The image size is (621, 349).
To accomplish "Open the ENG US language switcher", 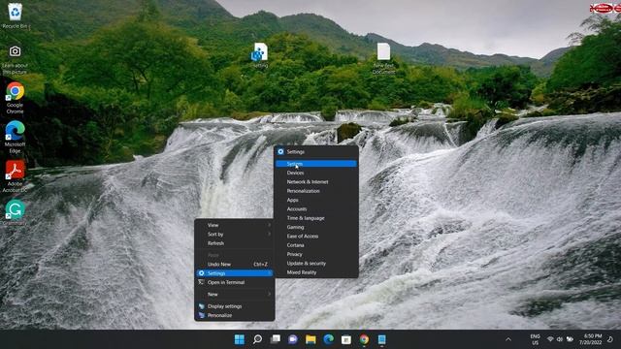I will pos(535,339).
